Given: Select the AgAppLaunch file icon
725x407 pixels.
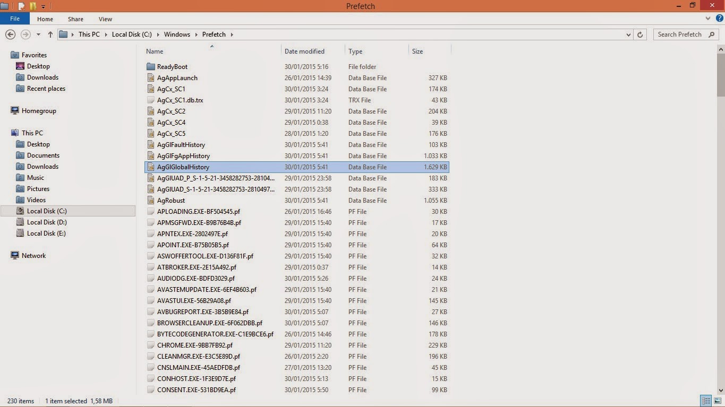Looking at the screenshot, I should 151,78.
